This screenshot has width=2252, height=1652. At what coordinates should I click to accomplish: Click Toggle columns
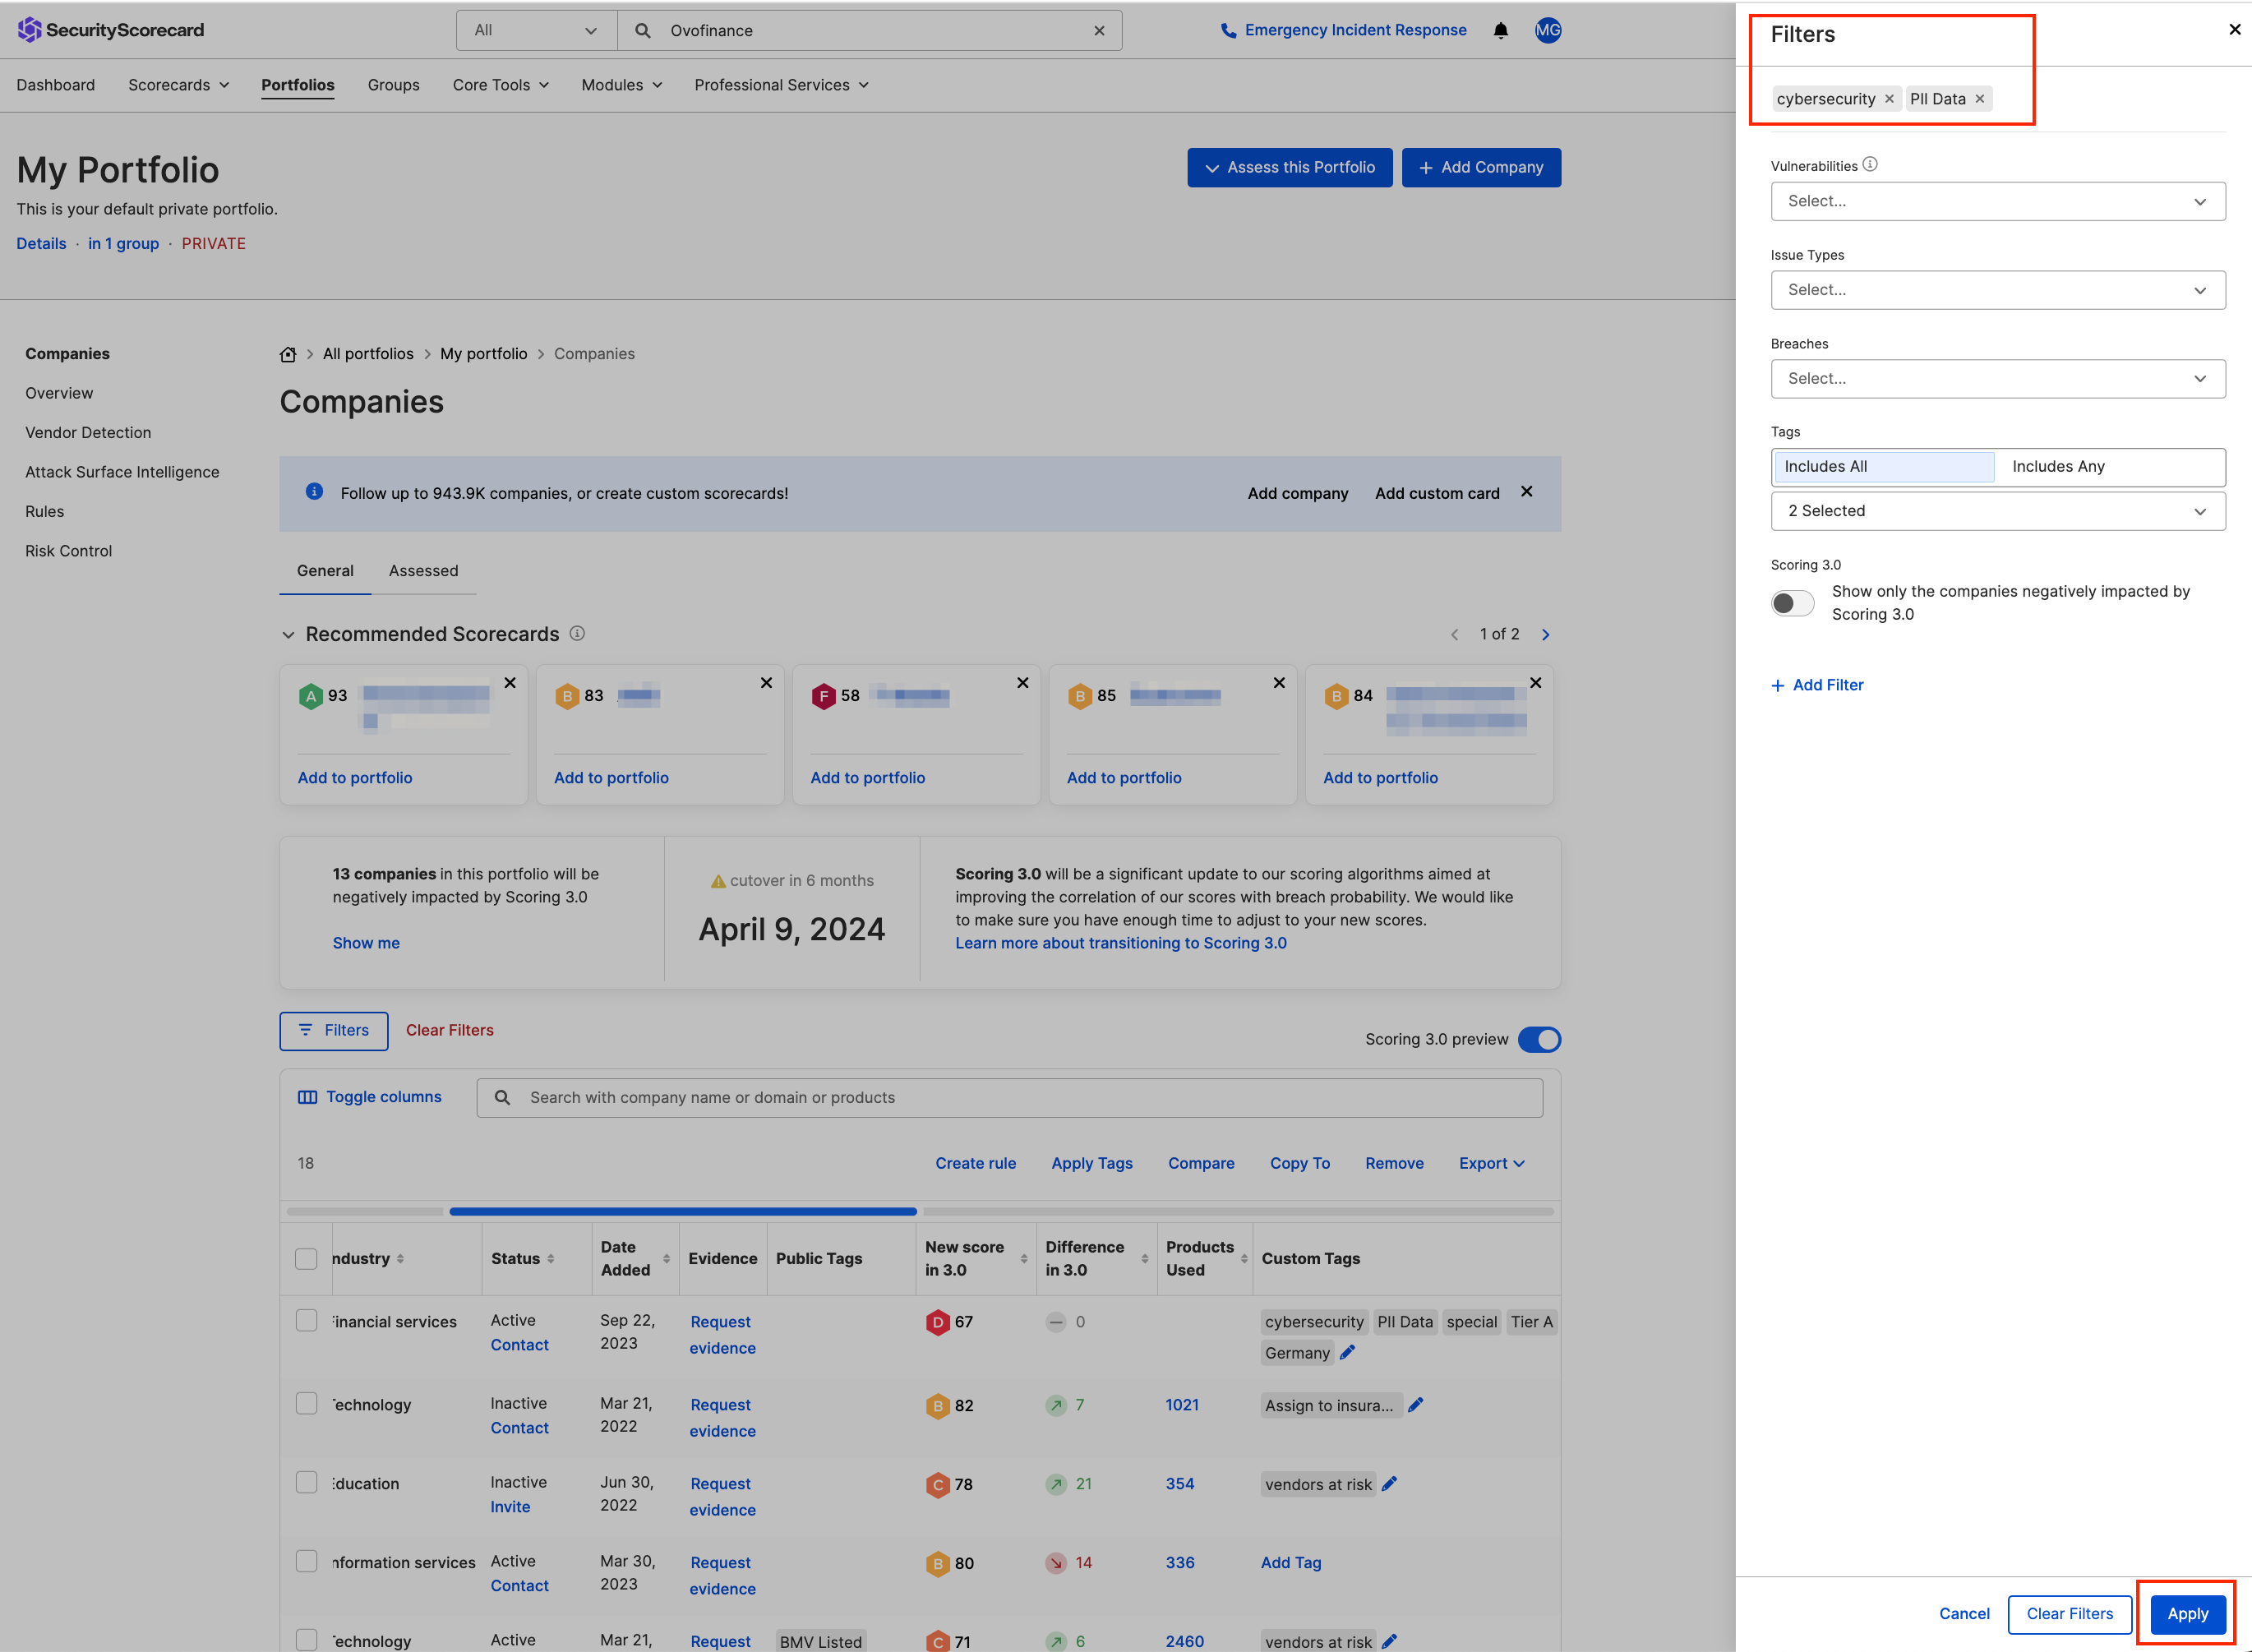click(x=369, y=1097)
